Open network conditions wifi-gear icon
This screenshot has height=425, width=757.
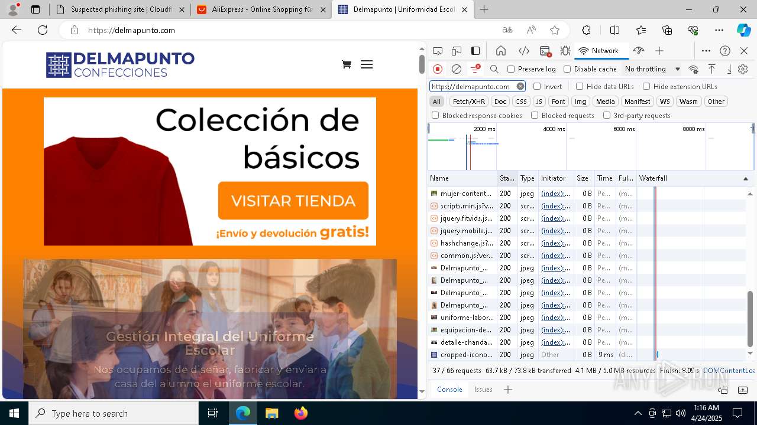point(694,69)
